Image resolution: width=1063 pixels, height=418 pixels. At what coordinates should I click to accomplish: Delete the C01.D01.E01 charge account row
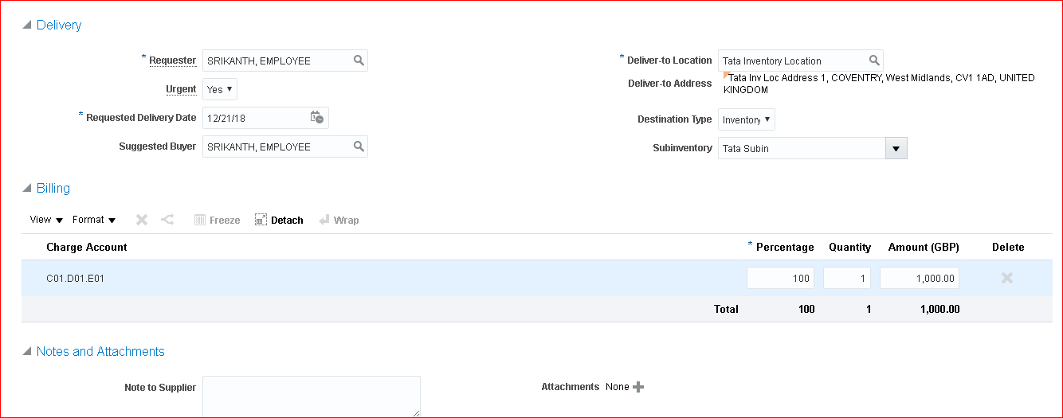point(1006,278)
